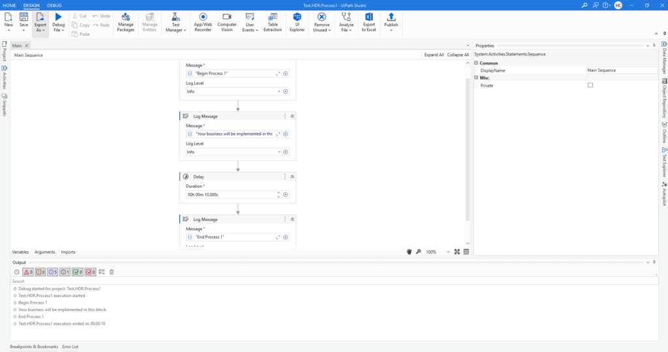Screen dimensions: 668x352
Task: Activate the pan hand tool
Action: click(x=409, y=252)
